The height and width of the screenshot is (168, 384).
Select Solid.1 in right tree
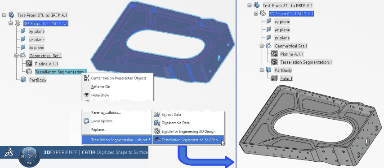click(x=286, y=78)
